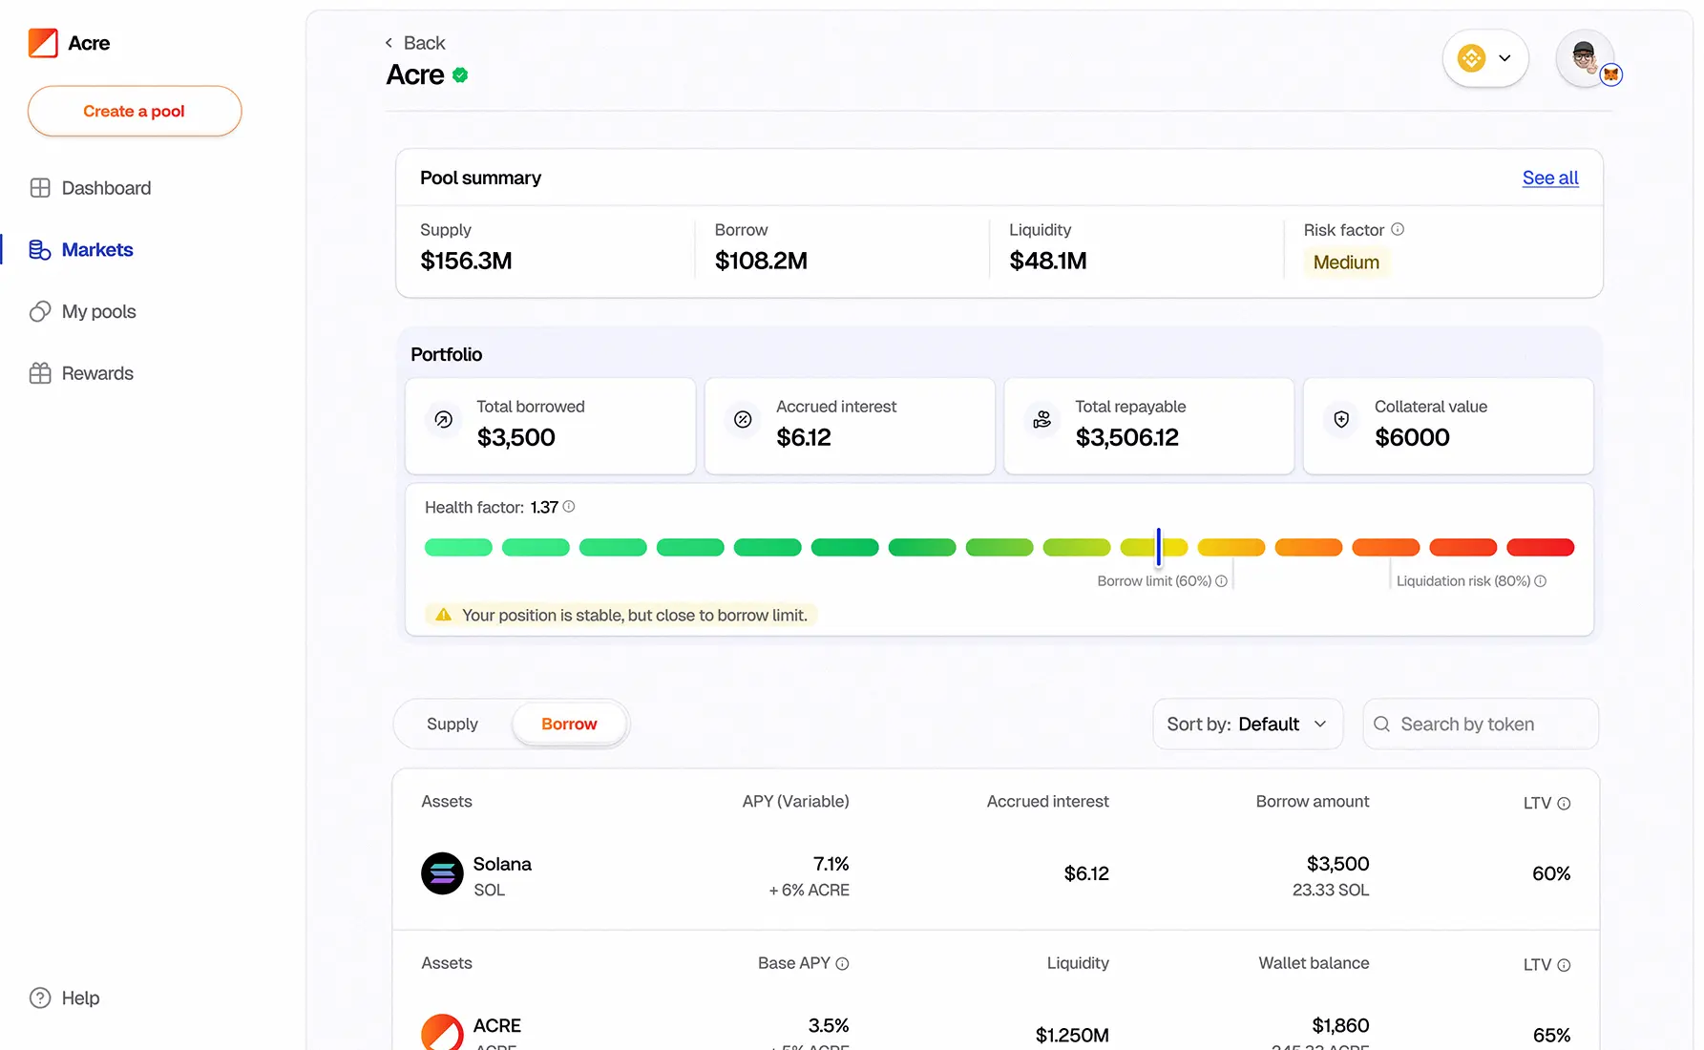Image resolution: width=1704 pixels, height=1050 pixels.
Task: Click the Health factor info icon
Action: coord(569,507)
